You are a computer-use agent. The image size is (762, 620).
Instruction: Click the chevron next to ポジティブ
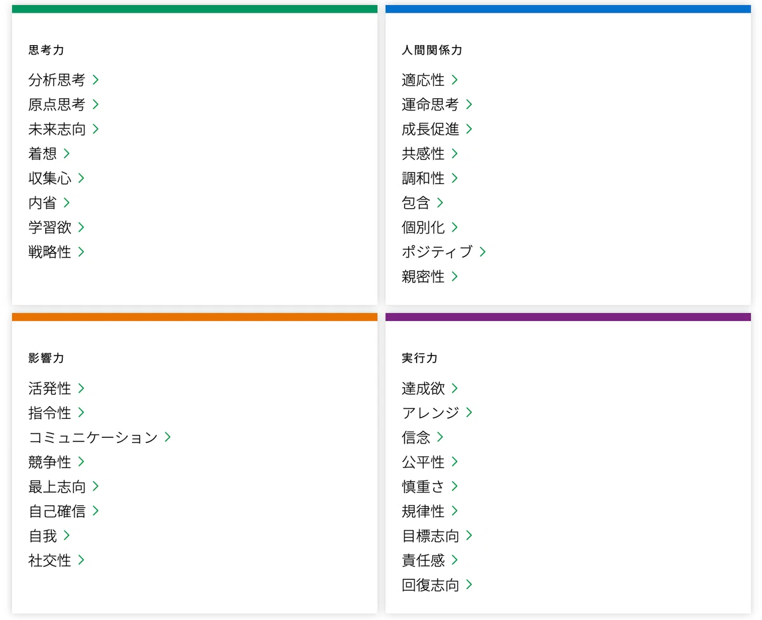click(x=483, y=252)
